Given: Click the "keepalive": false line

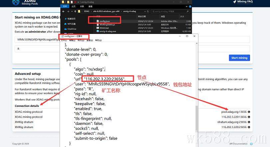Looking at the screenshot, I should (90, 104).
